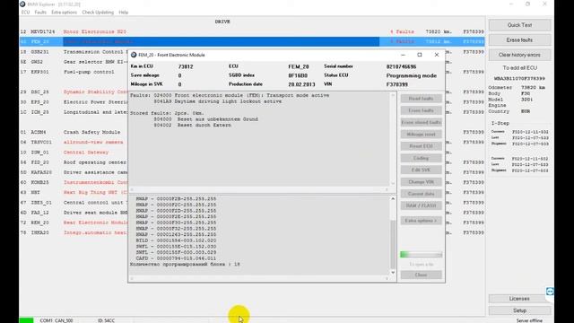Click the RAM / FLASH button

(421, 205)
